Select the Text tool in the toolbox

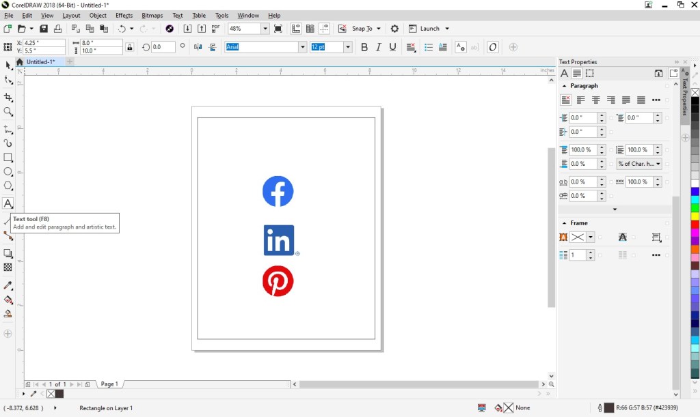point(8,203)
